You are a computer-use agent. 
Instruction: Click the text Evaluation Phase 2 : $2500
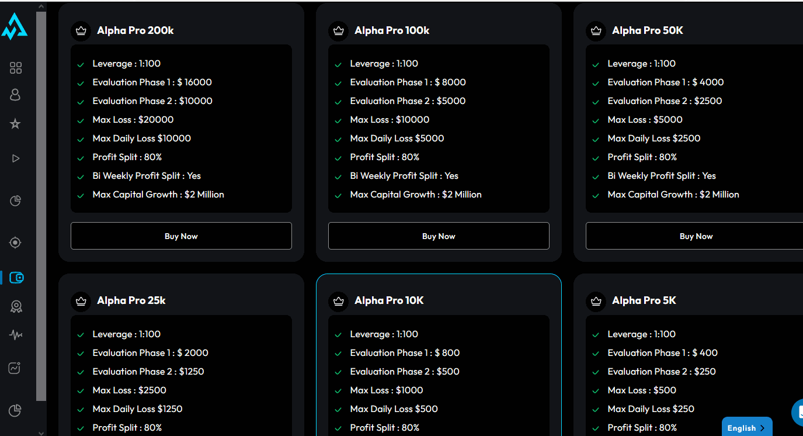pos(665,101)
